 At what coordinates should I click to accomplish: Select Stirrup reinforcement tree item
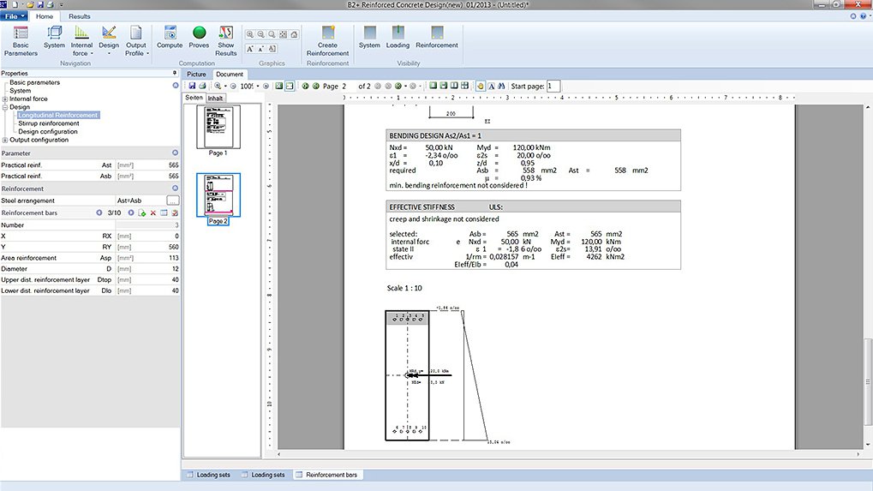tap(49, 123)
